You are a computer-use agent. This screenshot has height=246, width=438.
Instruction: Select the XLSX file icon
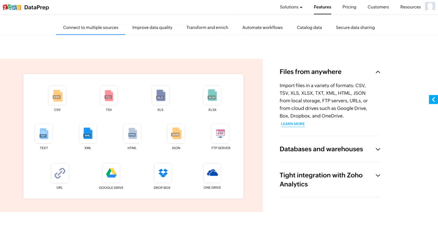[x=212, y=95]
